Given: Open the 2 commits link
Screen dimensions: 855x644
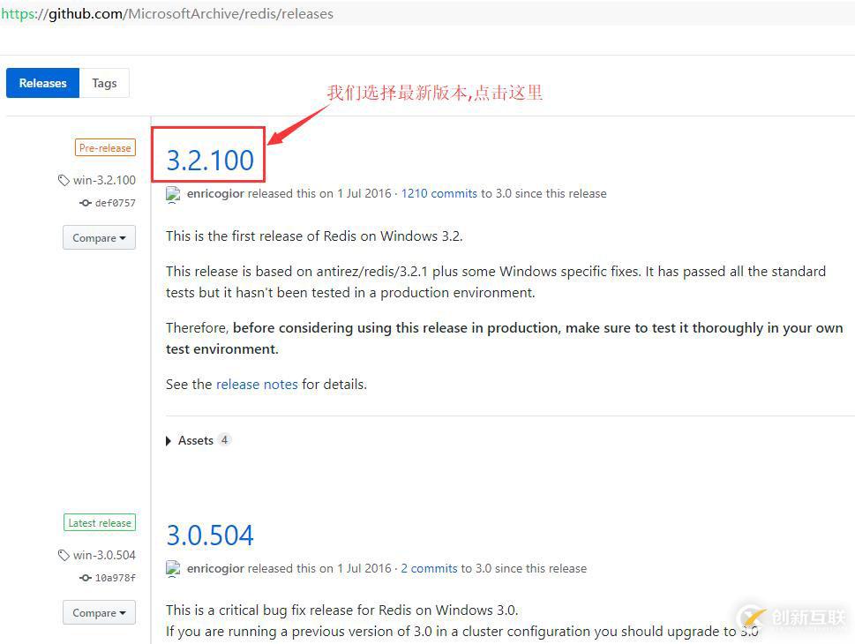Looking at the screenshot, I should click(x=429, y=569).
